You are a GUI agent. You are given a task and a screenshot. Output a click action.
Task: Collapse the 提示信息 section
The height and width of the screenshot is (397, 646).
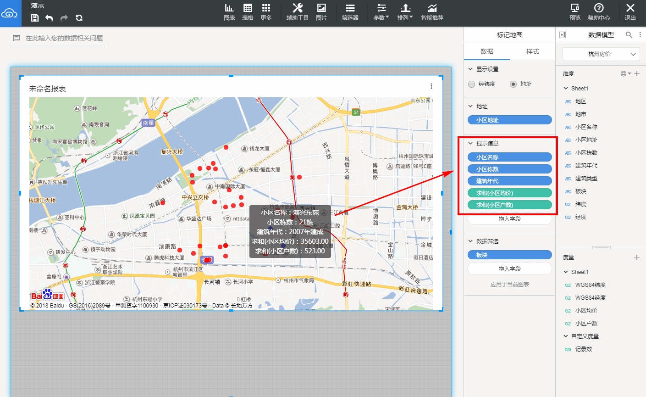pyautogui.click(x=470, y=143)
